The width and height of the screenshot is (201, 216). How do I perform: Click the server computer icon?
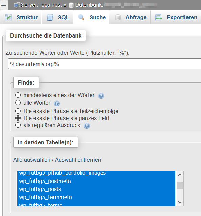pyautogui.click(x=17, y=5)
